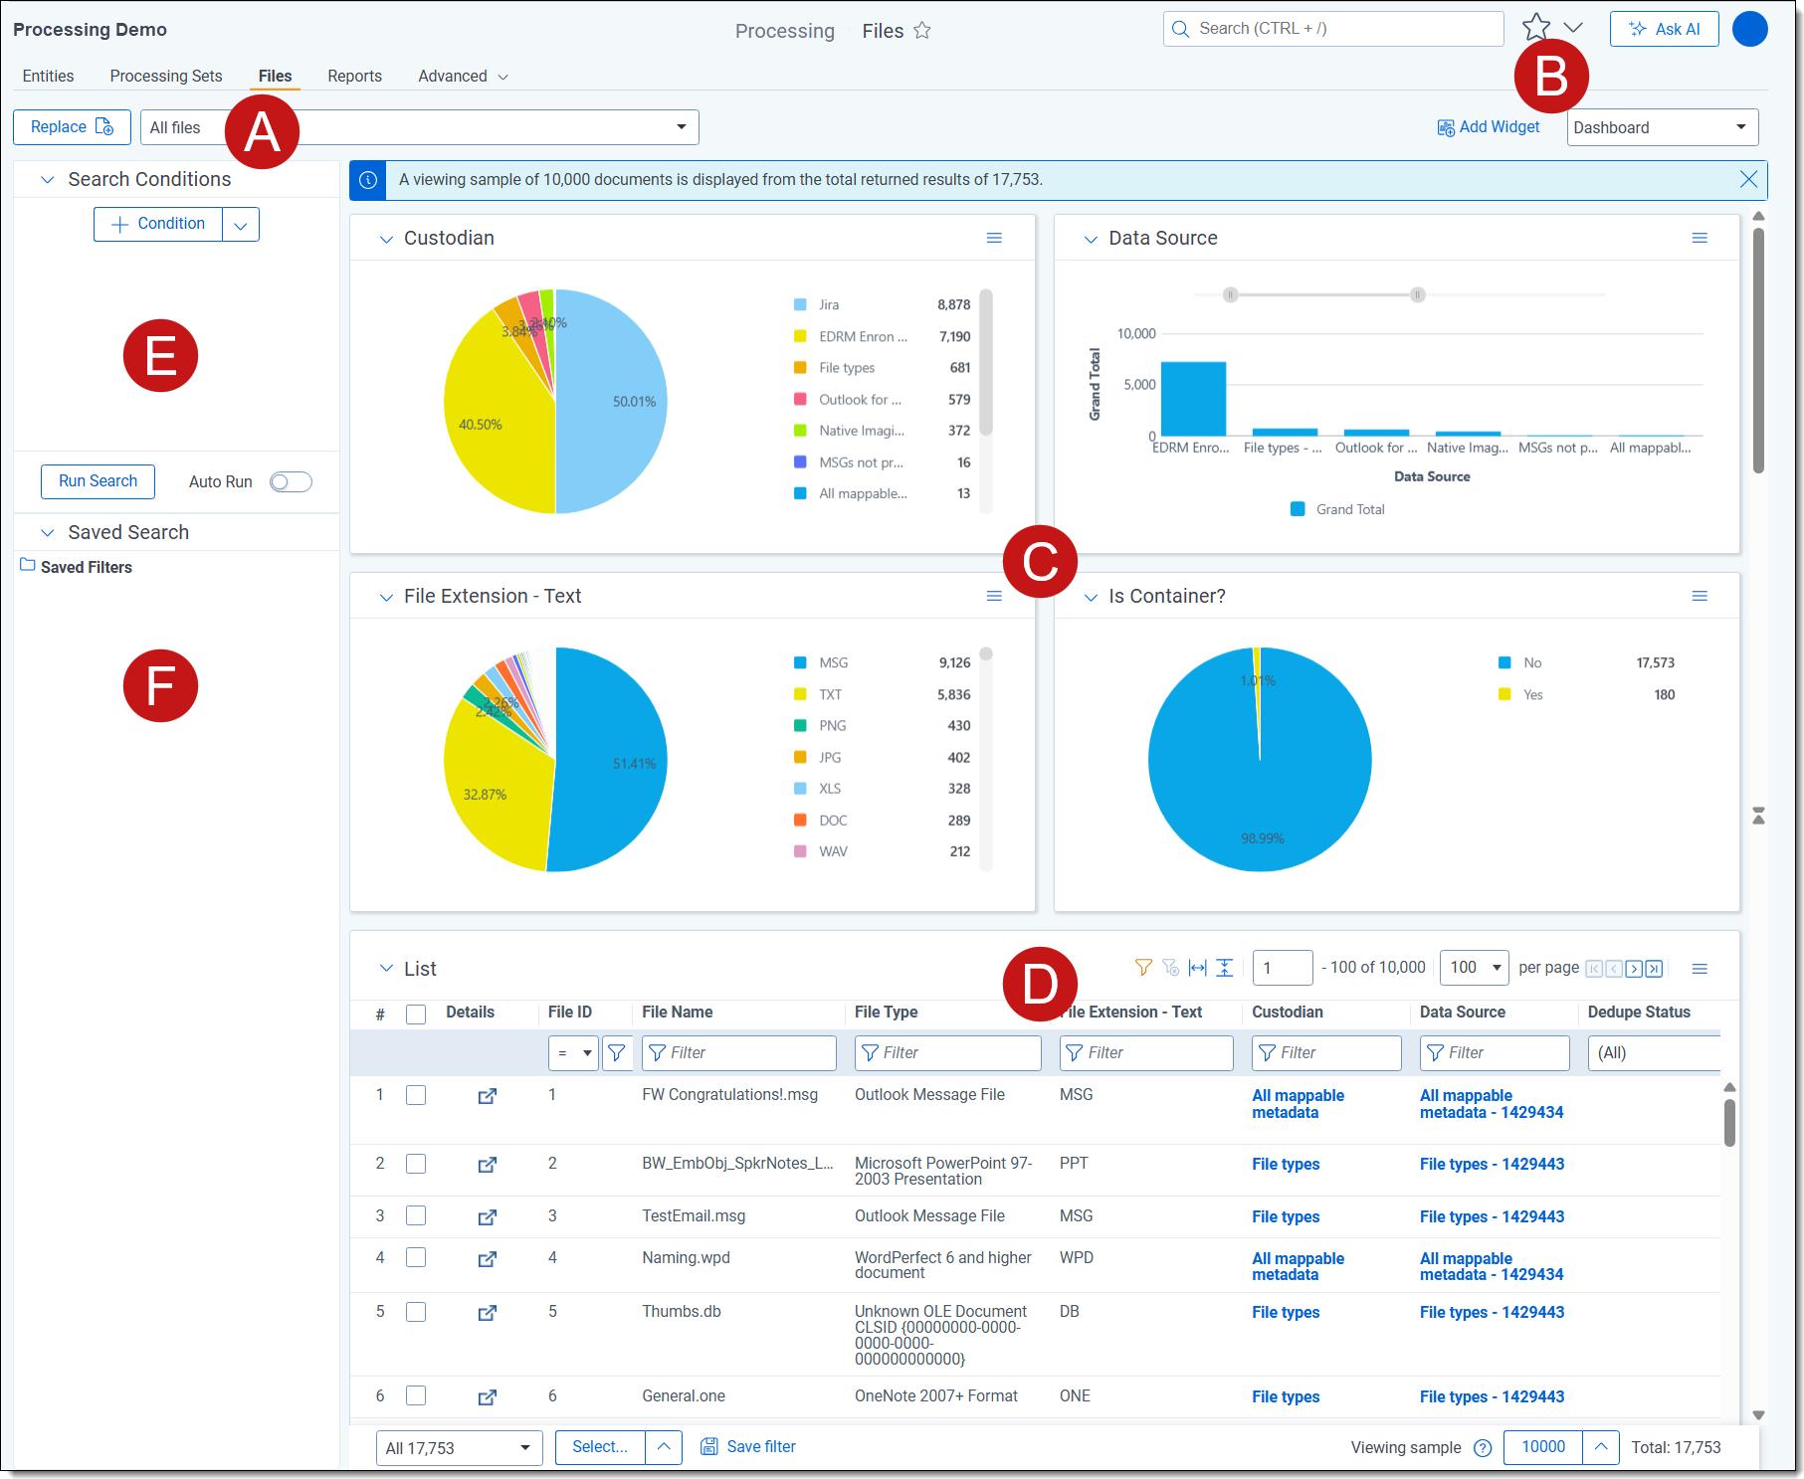Close the viewing sample info banner
This screenshot has height=1479, width=1804.
coord(1747,179)
